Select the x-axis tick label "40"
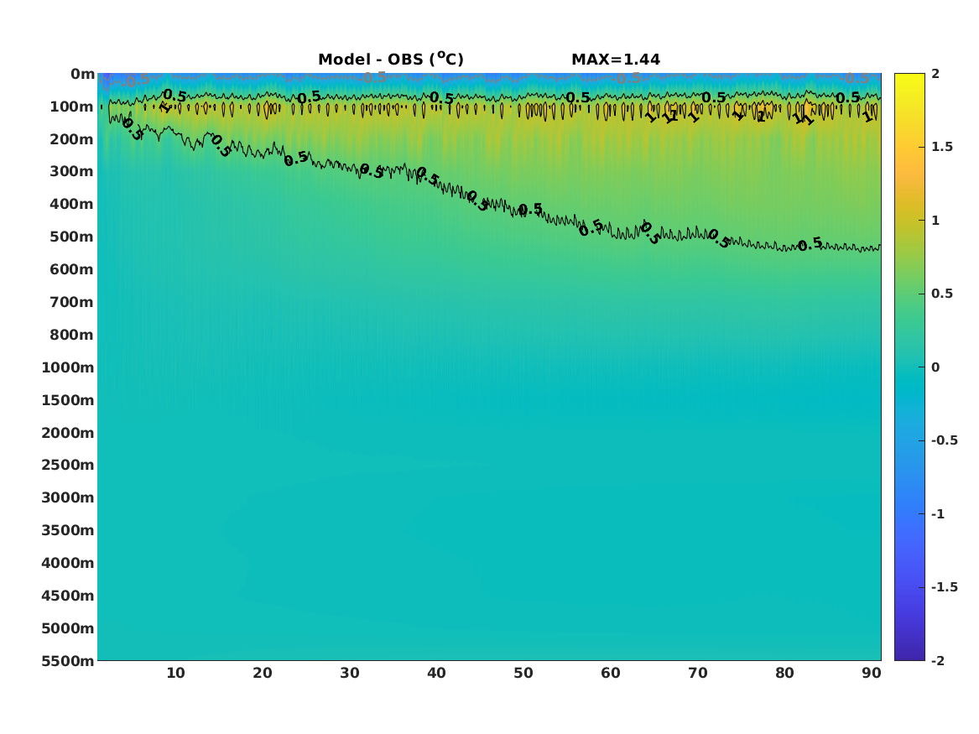The width and height of the screenshot is (979, 734). click(x=436, y=673)
